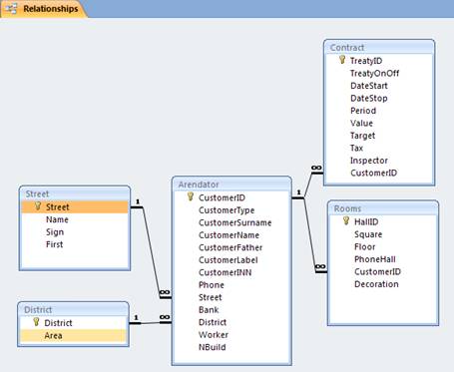This screenshot has width=454, height=372.
Task: Click the key icon beside TreatyID
Action: (x=342, y=60)
